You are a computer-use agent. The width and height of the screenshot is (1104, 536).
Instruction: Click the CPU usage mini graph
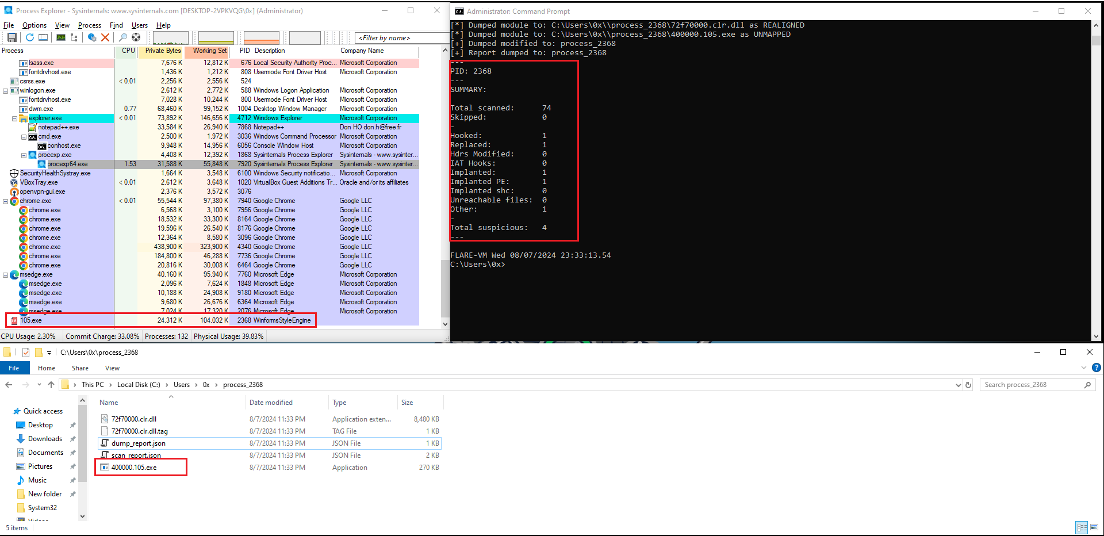[x=171, y=37]
